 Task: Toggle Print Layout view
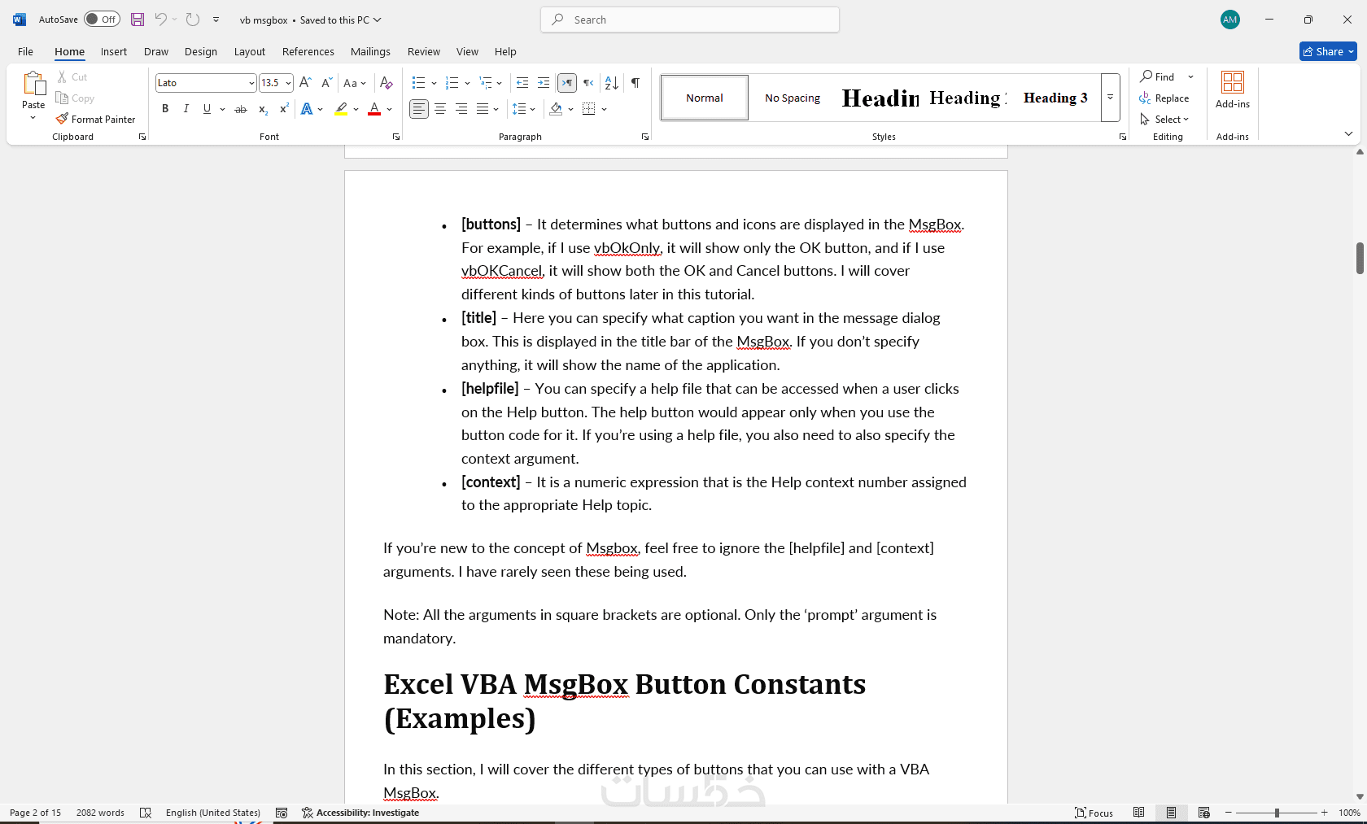(x=1171, y=813)
